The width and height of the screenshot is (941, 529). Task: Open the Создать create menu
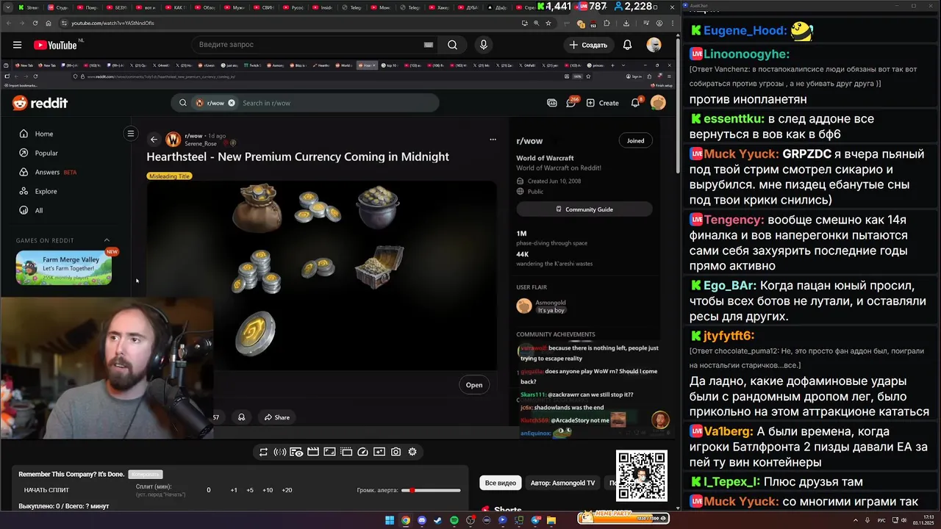[x=588, y=45]
